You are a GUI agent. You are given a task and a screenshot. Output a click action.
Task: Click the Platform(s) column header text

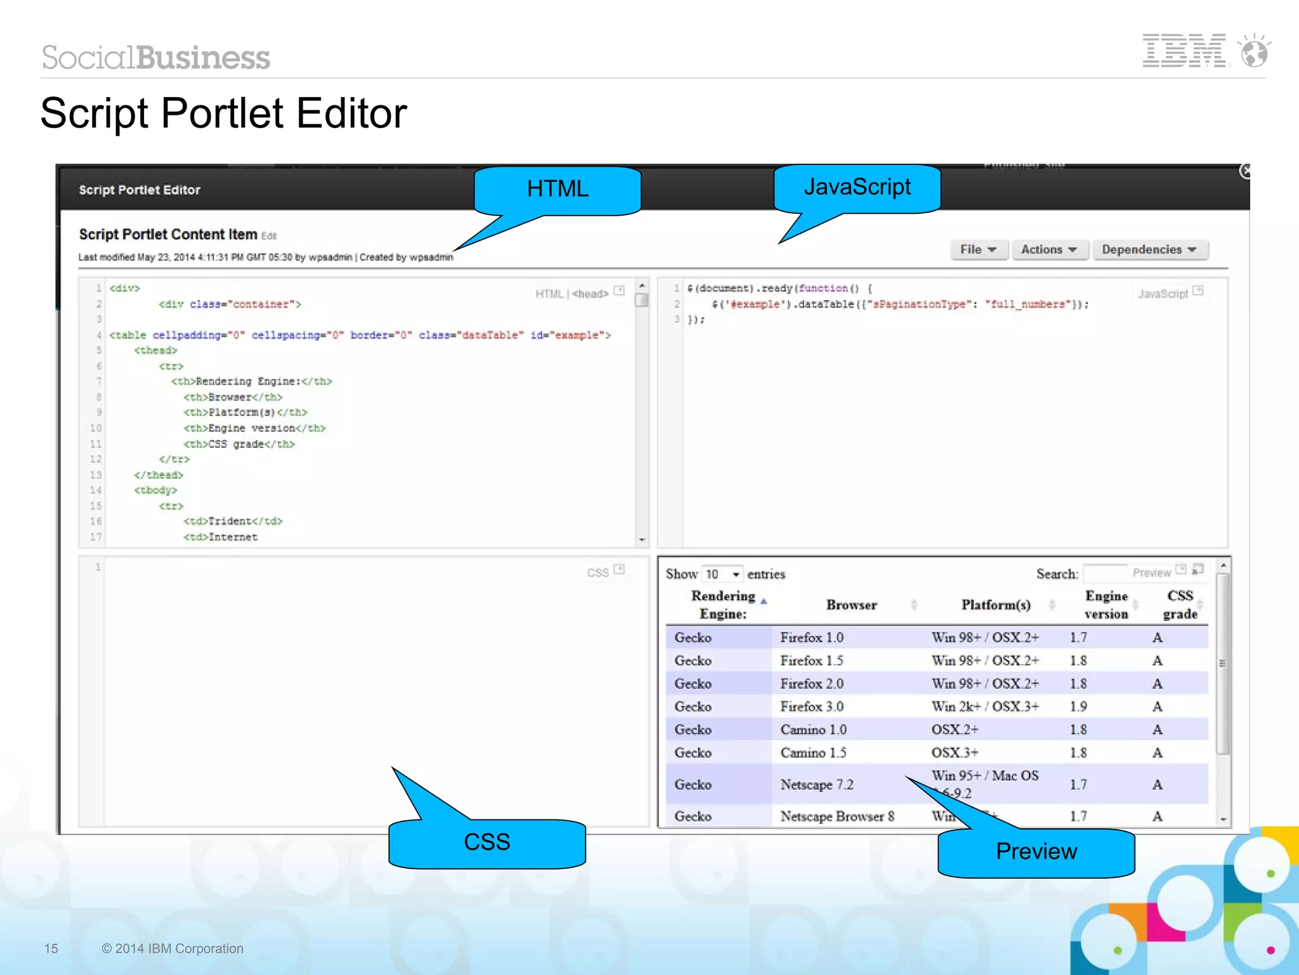click(996, 605)
